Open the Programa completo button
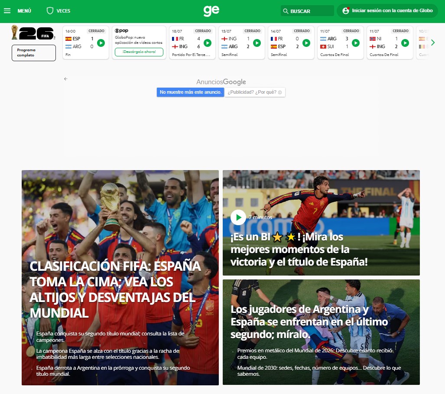The height and width of the screenshot is (394, 445). point(34,53)
